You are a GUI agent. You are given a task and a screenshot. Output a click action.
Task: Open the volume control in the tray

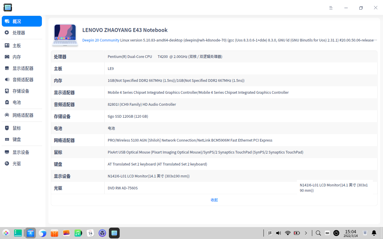279,233
